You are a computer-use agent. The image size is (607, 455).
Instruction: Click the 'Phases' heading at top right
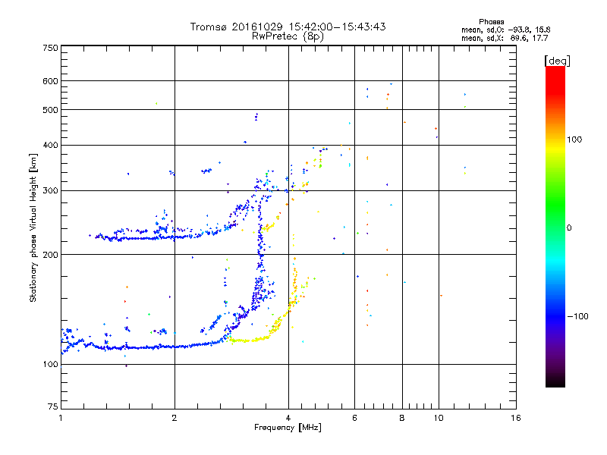491,22
